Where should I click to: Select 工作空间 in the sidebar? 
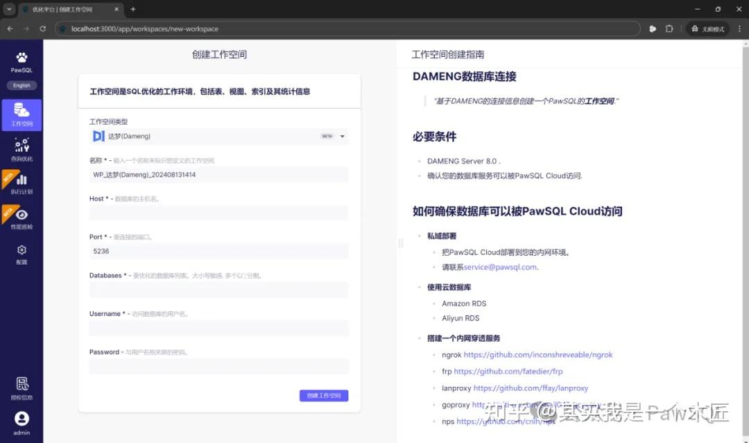[21, 114]
